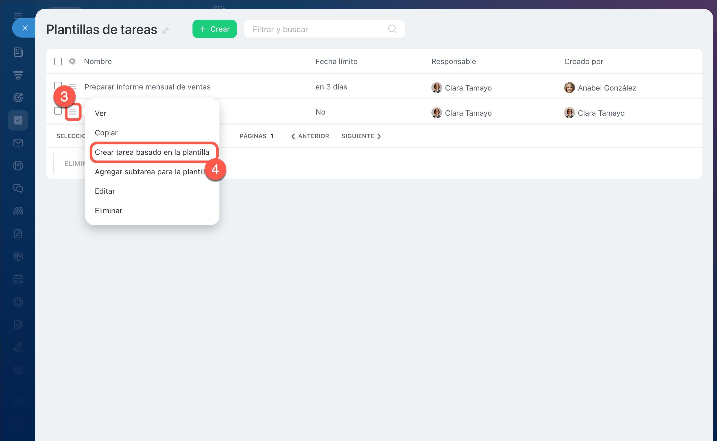Click the pin icon beside Plantillas de tareas
The image size is (717, 441).
(x=165, y=30)
